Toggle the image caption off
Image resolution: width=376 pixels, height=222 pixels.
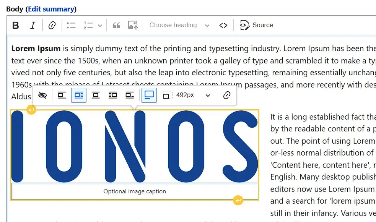43,95
